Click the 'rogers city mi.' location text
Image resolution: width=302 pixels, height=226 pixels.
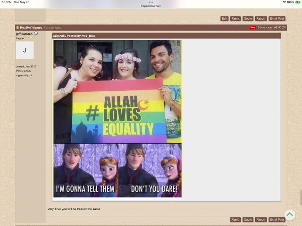pos(24,75)
